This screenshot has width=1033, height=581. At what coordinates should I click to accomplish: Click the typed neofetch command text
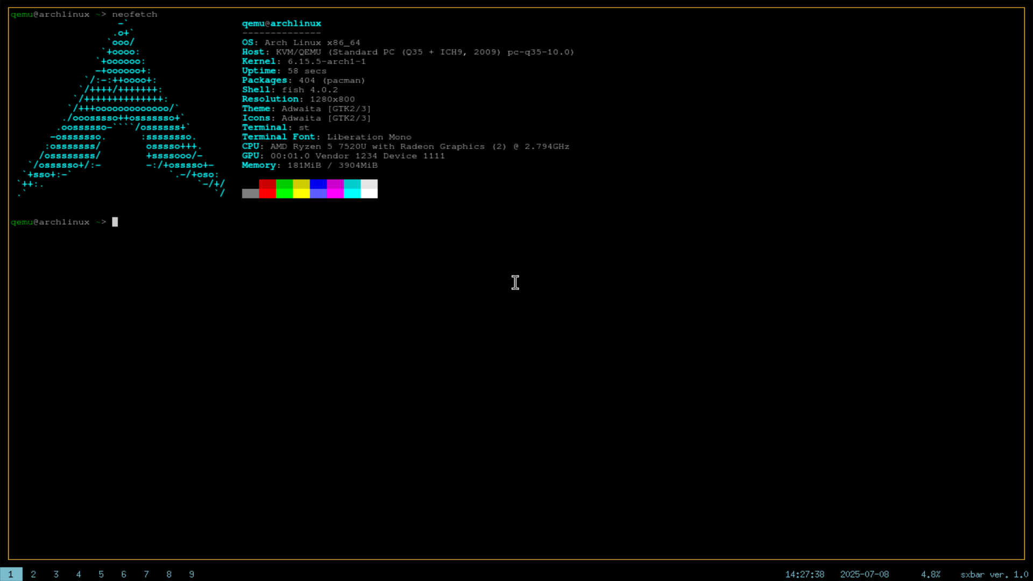click(x=135, y=15)
